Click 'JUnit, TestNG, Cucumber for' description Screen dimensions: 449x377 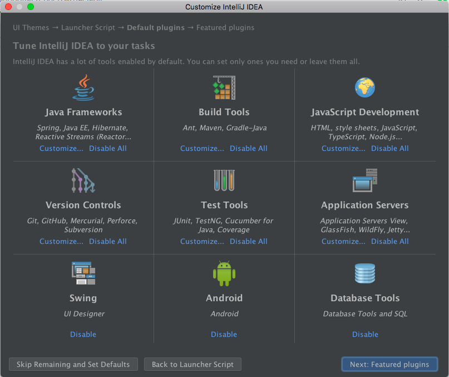click(223, 221)
